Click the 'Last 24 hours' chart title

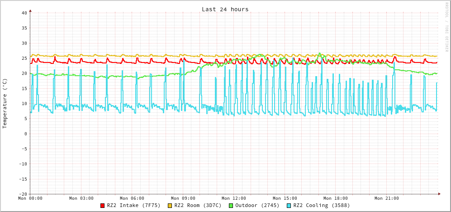[x=225, y=9]
